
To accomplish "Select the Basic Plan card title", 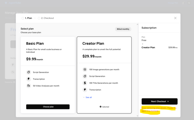I will [x=35, y=43].
